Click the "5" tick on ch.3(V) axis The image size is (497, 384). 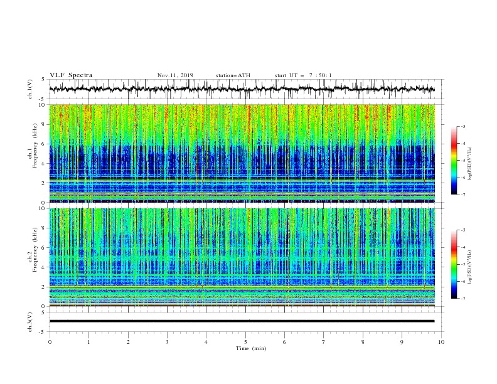pyautogui.click(x=43, y=312)
